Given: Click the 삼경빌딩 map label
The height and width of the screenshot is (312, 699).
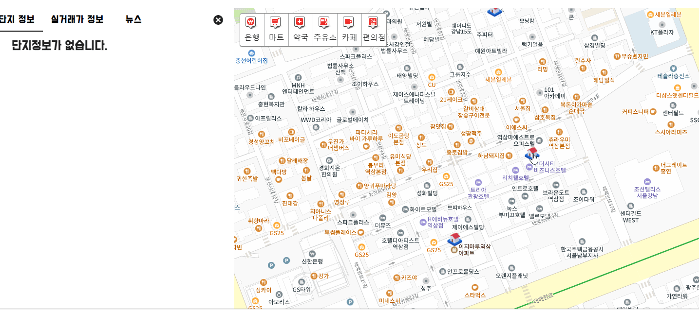Looking at the screenshot, I should click(594, 45).
